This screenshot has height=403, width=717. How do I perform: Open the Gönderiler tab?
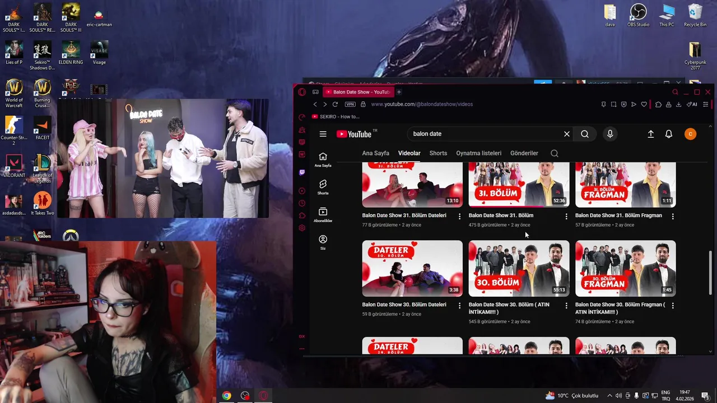point(524,153)
